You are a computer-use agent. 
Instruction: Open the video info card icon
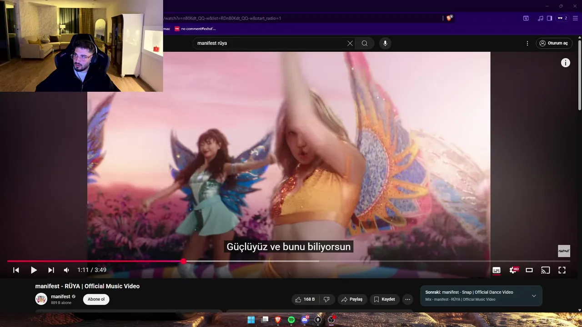point(565,63)
